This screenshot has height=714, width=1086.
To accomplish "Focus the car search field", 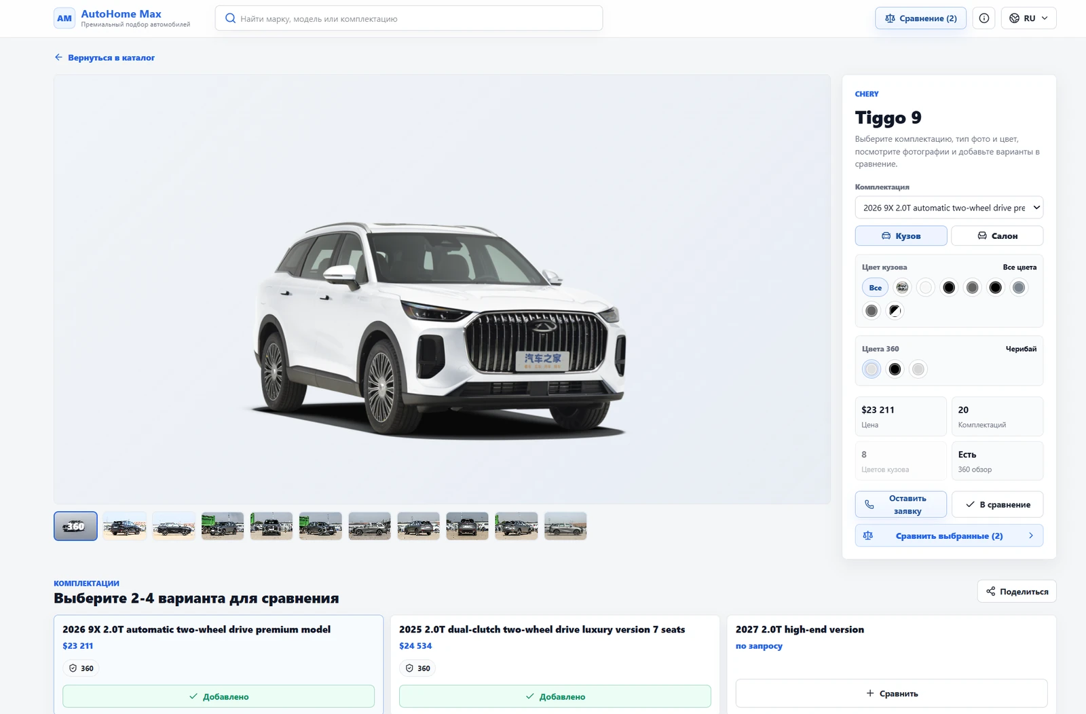I will click(409, 18).
